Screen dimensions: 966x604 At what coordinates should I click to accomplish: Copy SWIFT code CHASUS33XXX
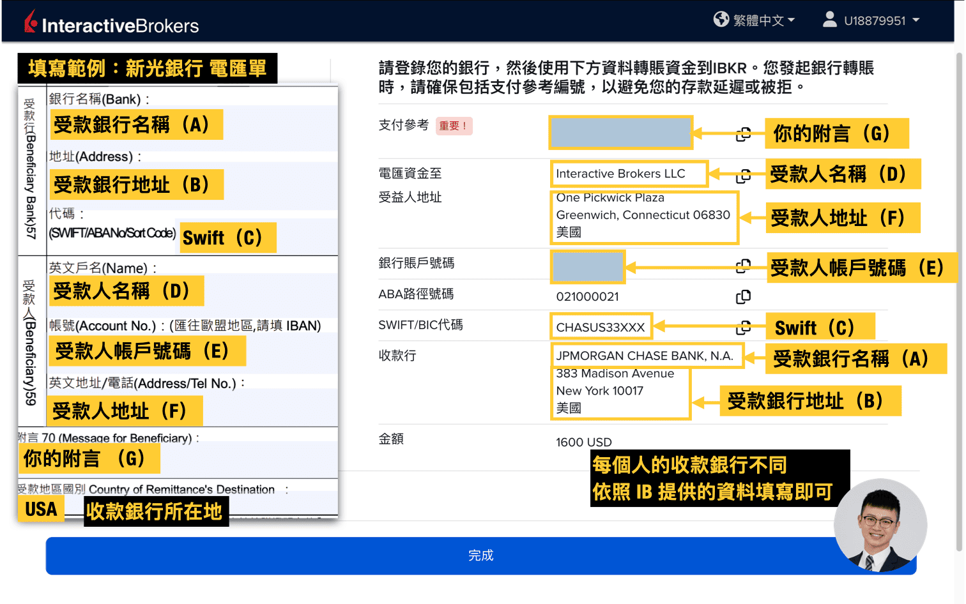pos(744,326)
